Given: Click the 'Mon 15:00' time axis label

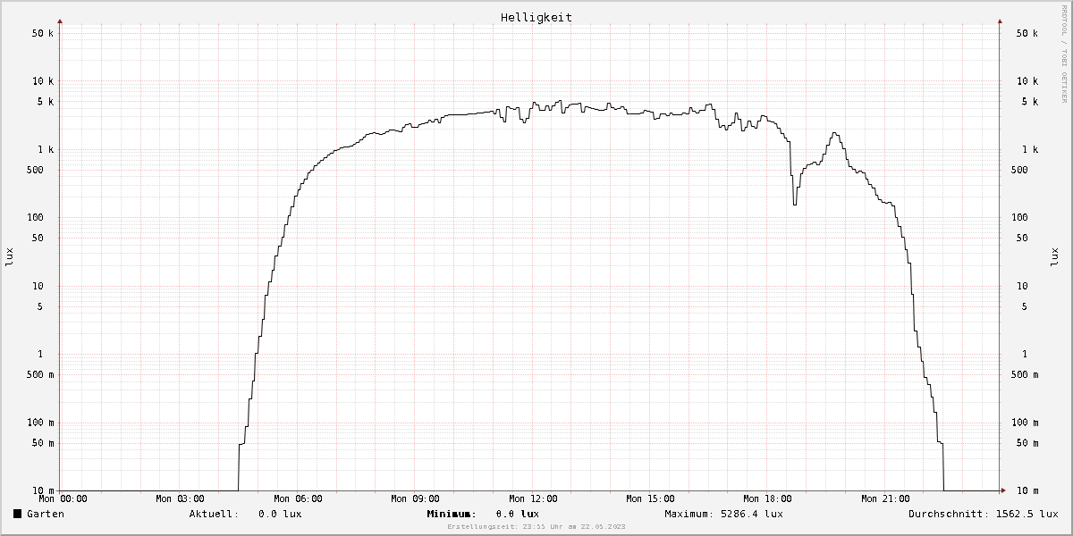Looking at the screenshot, I should pos(650,499).
